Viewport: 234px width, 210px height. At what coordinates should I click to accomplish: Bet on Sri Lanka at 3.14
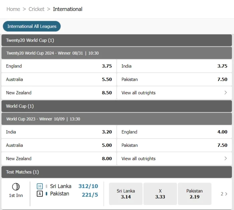126,194
